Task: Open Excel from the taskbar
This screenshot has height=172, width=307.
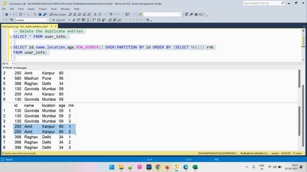Action: coord(195,167)
